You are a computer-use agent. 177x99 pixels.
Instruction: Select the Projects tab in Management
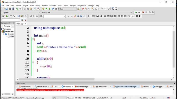tap(7, 26)
